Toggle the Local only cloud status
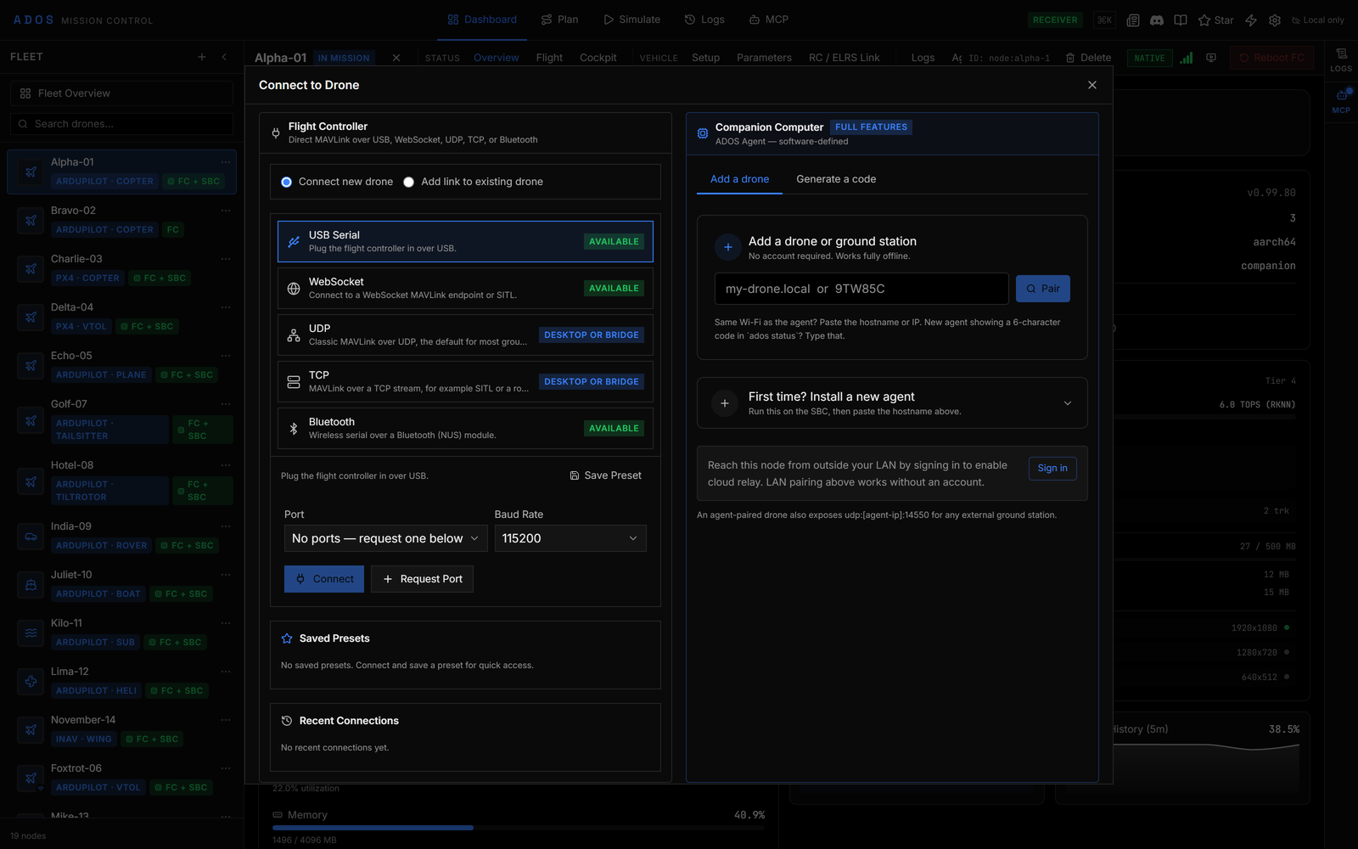This screenshot has height=849, width=1358. pos(1317,20)
